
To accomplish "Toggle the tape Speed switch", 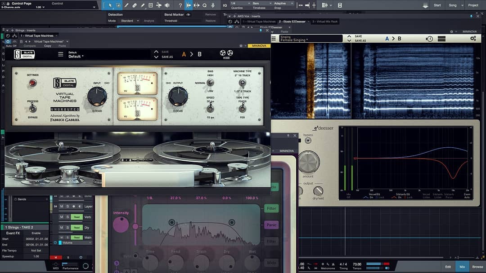I will pyautogui.click(x=210, y=109).
